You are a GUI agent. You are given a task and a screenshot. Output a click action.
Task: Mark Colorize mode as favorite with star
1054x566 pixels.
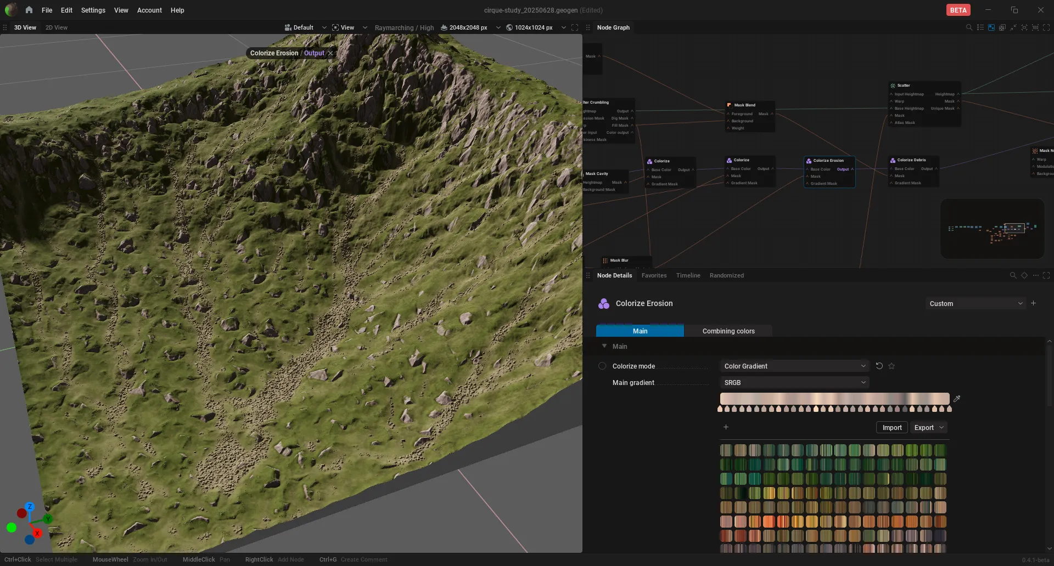point(892,366)
